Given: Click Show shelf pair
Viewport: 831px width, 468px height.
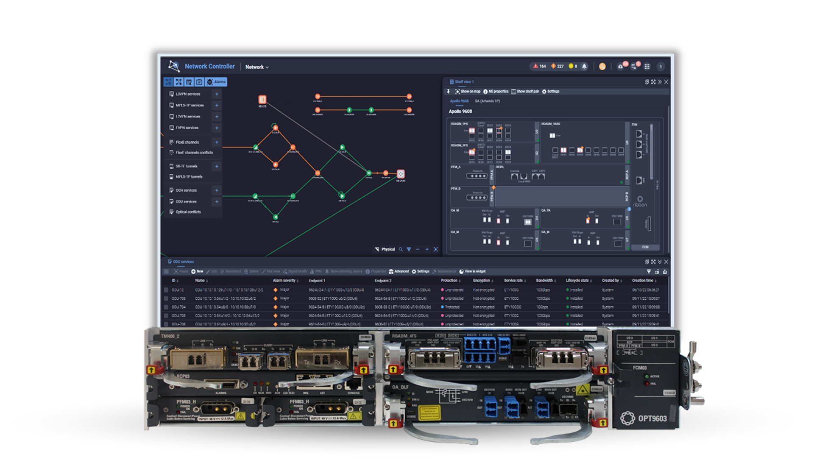Looking at the screenshot, I should click(525, 92).
